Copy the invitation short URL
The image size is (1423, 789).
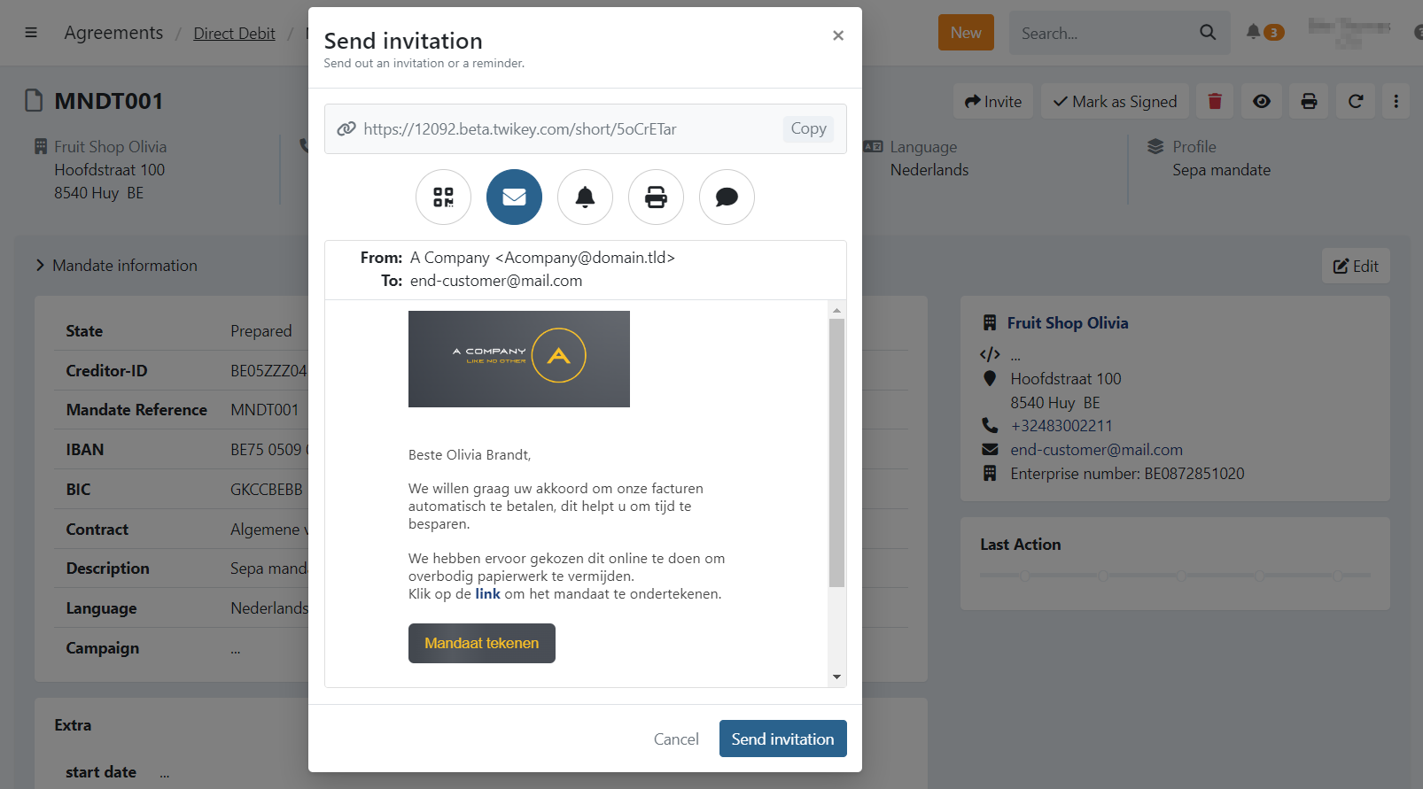tap(808, 129)
